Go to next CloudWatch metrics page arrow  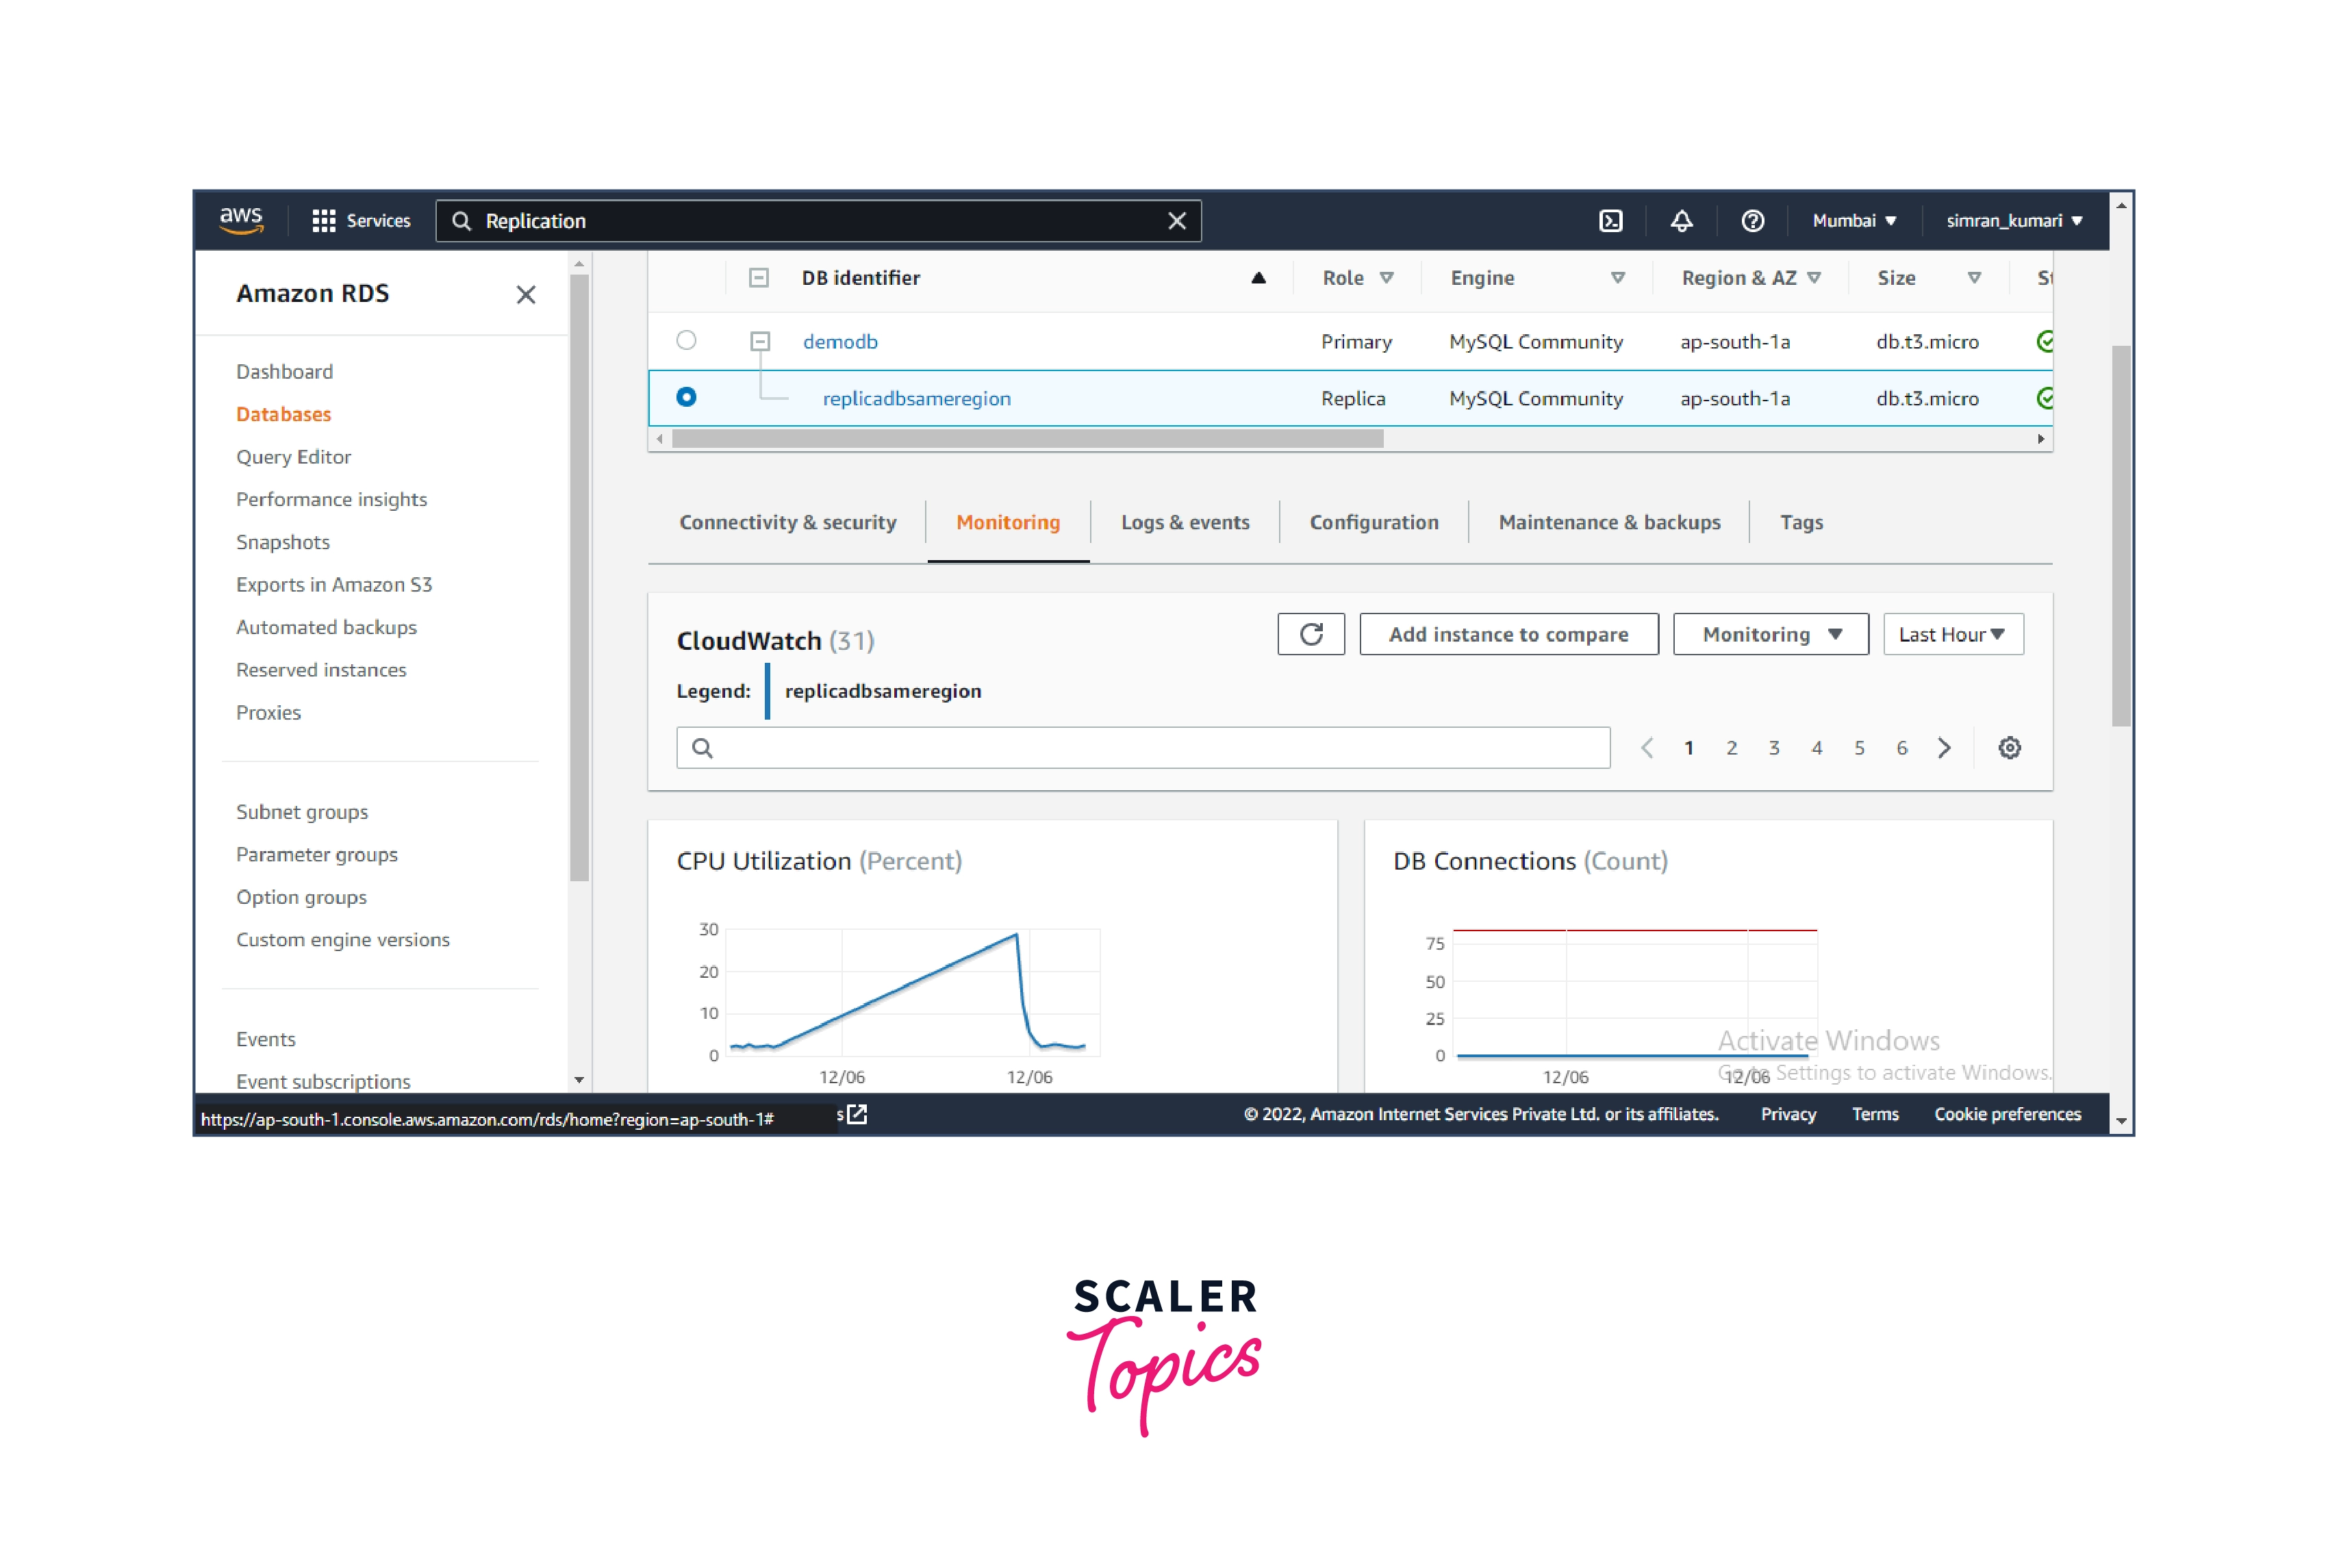pyautogui.click(x=1944, y=748)
